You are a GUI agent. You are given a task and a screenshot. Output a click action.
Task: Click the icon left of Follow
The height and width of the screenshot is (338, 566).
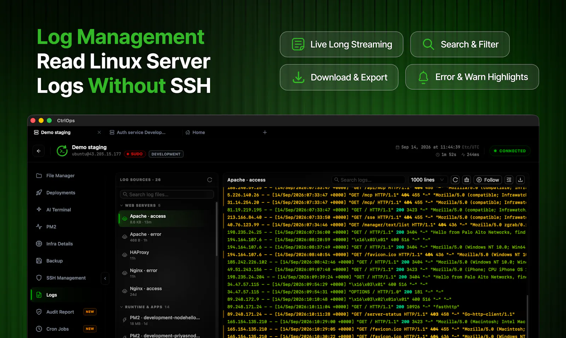tap(467, 180)
